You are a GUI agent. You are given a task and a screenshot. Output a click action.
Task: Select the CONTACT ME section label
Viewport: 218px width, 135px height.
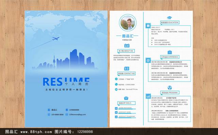[x=126, y=74]
